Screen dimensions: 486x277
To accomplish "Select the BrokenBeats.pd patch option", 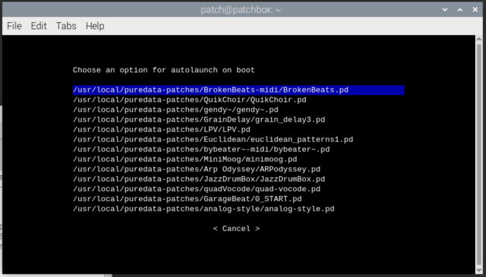I will (211, 90).
